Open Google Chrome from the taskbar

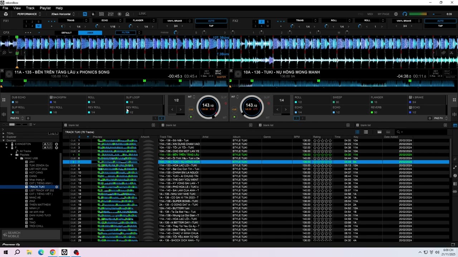(53, 252)
